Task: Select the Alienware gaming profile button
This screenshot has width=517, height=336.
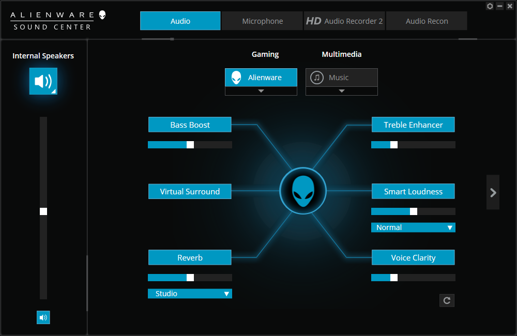Action: (261, 78)
